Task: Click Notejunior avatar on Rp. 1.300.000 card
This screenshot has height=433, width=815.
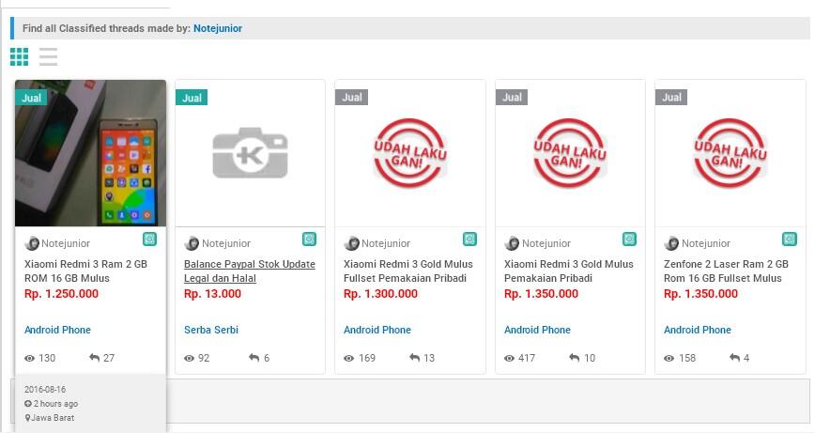Action: point(352,243)
